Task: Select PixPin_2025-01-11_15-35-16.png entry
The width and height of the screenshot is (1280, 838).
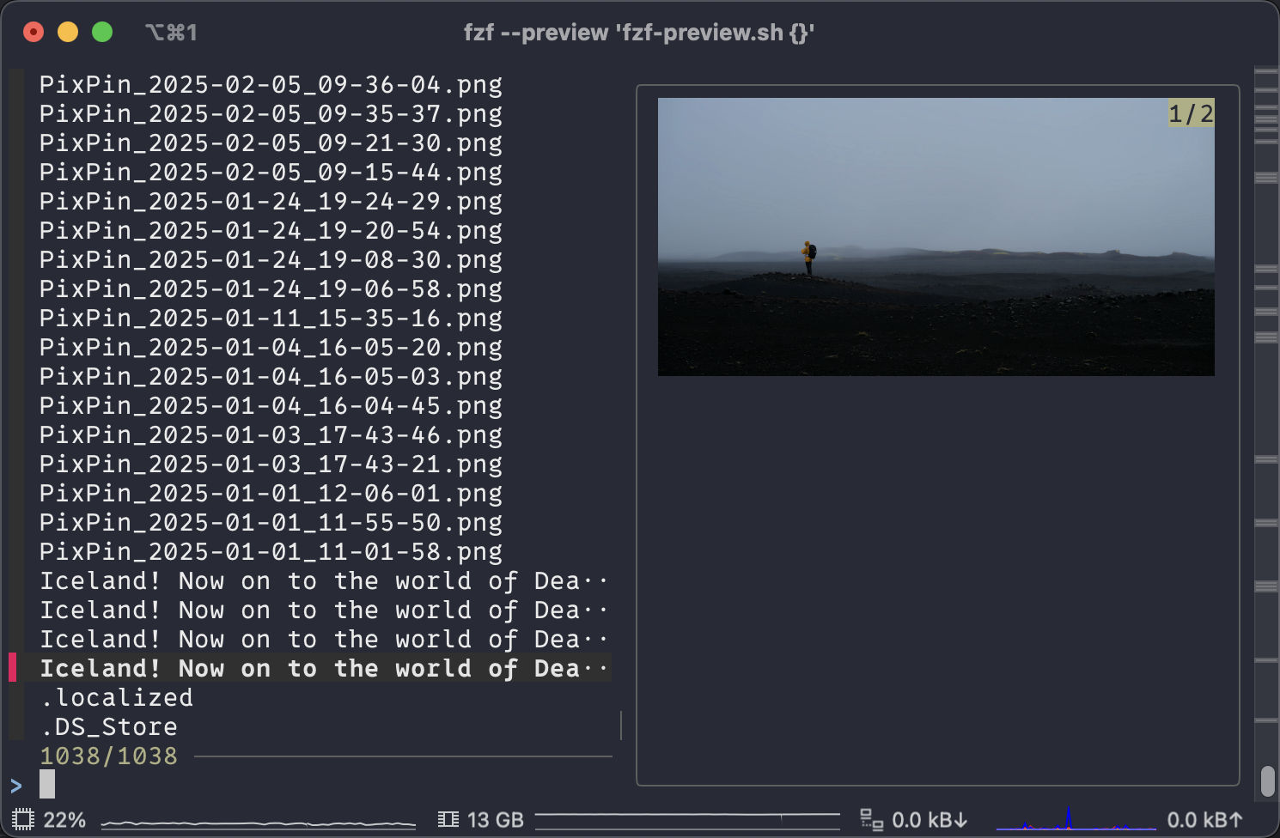Action: (271, 318)
